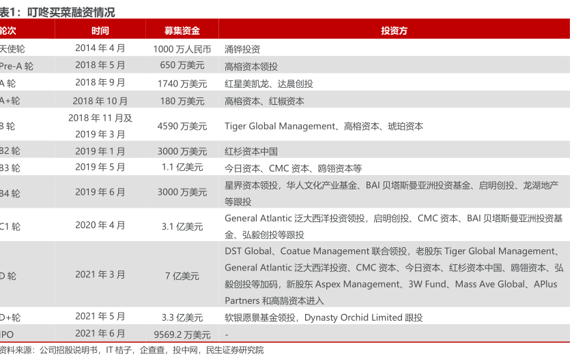Select the 1740 万美元 amount cell
The image size is (572, 361).
182,83
